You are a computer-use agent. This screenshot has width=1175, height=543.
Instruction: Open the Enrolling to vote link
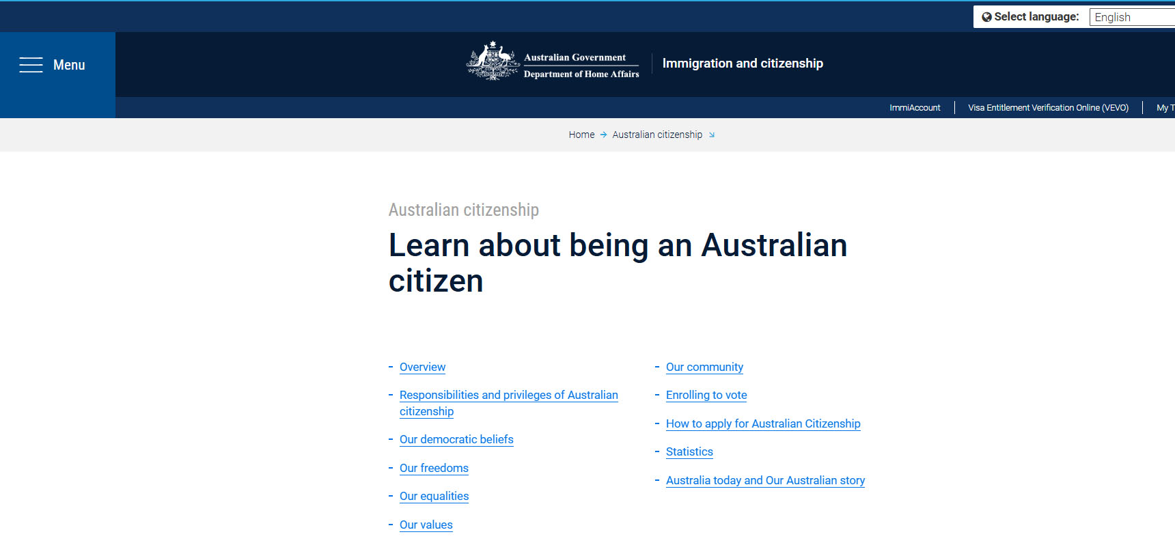click(x=706, y=395)
